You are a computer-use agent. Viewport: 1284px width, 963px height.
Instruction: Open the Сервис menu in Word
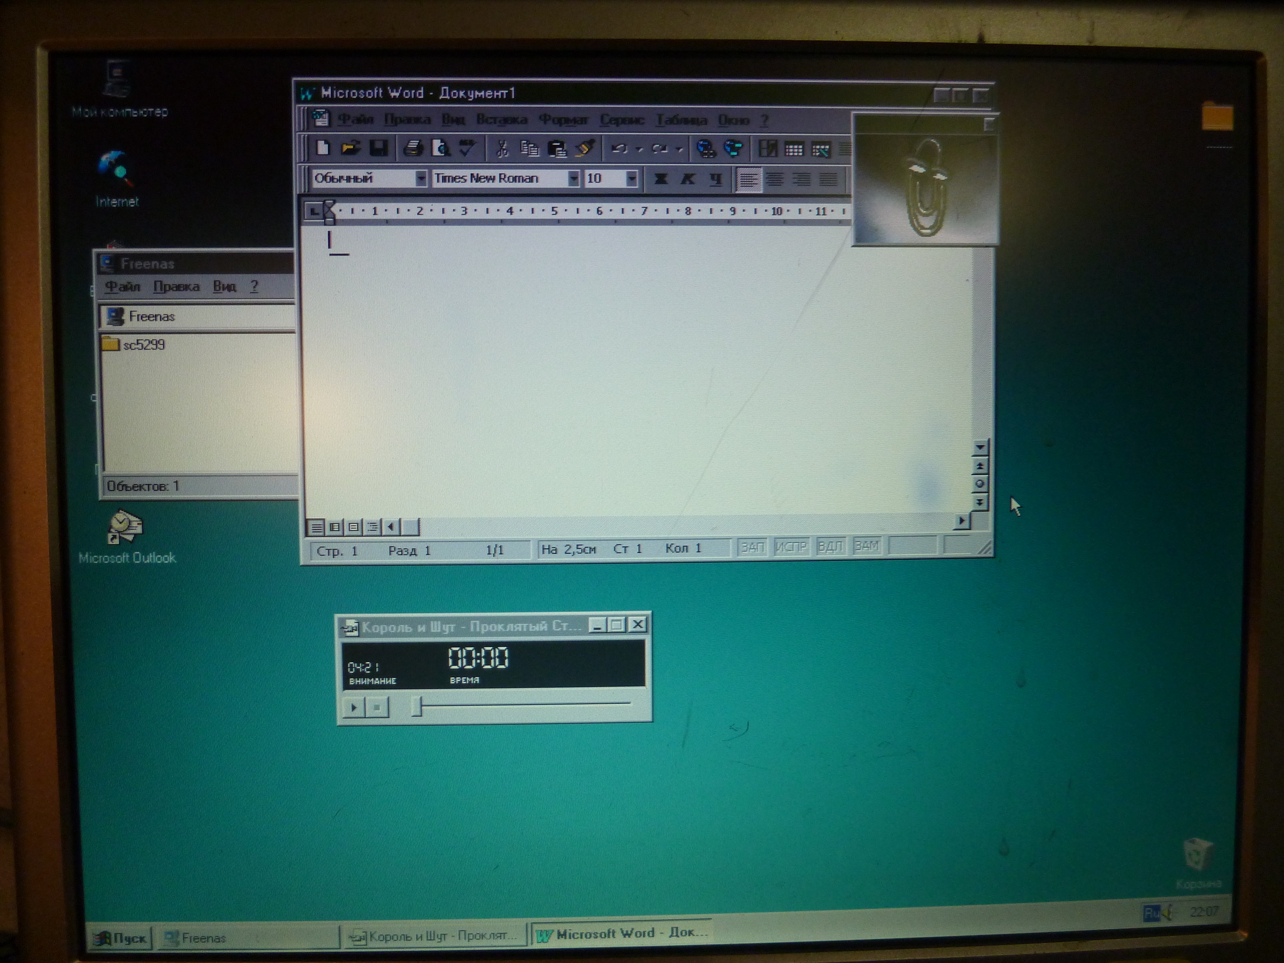pos(622,119)
